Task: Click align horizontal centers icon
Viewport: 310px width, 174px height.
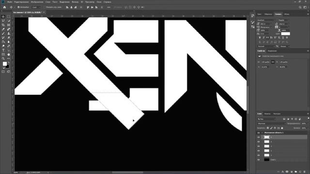Action: click(71, 7)
